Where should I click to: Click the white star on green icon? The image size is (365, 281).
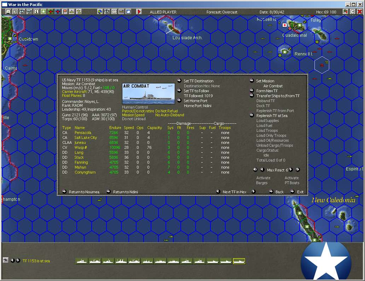pos(44,12)
